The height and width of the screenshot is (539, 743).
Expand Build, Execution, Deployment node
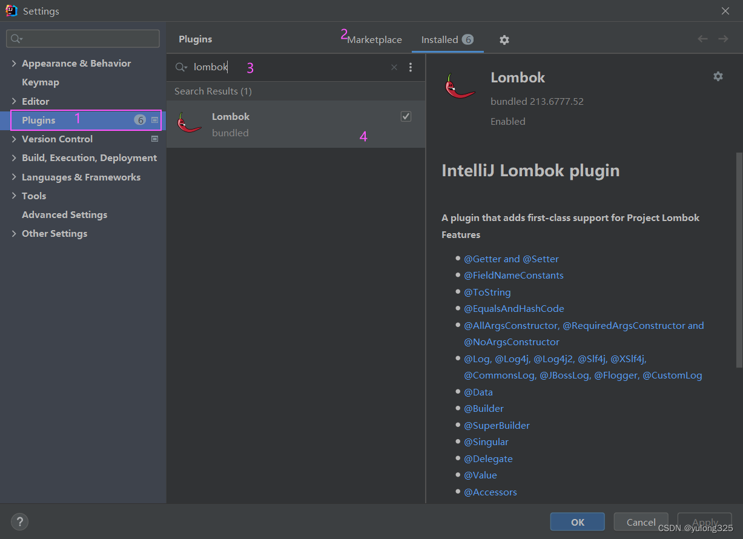14,157
